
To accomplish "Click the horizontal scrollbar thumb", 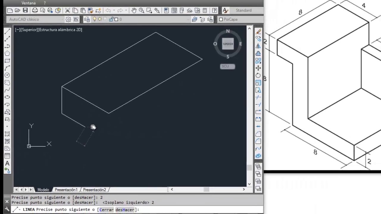I will tap(206, 190).
